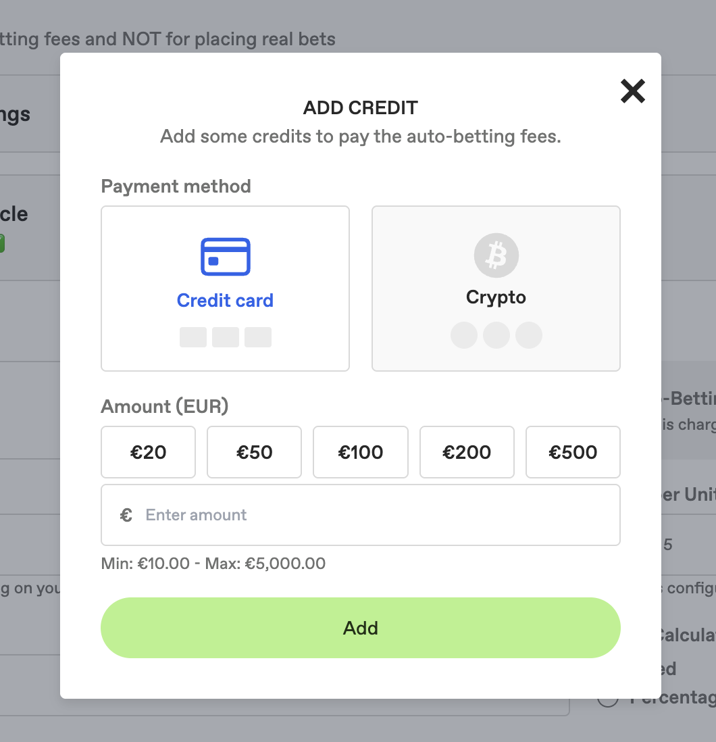
Task: Select the Credit card payment label
Action: point(225,301)
